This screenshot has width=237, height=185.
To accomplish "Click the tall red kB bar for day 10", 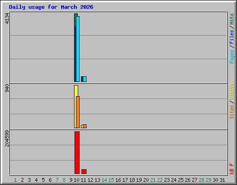I will [77, 153].
